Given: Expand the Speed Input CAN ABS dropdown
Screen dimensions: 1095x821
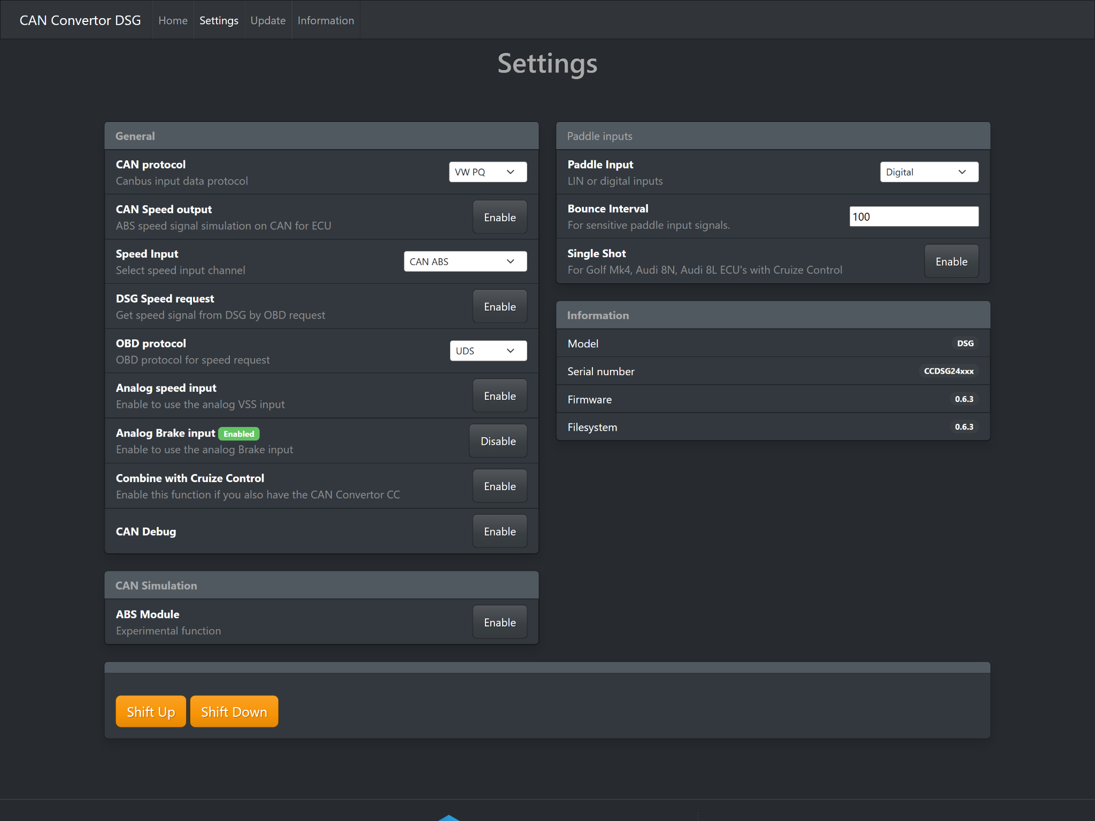Looking at the screenshot, I should 465,261.
